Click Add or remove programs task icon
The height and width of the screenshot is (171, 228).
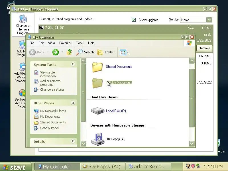pos(36,81)
